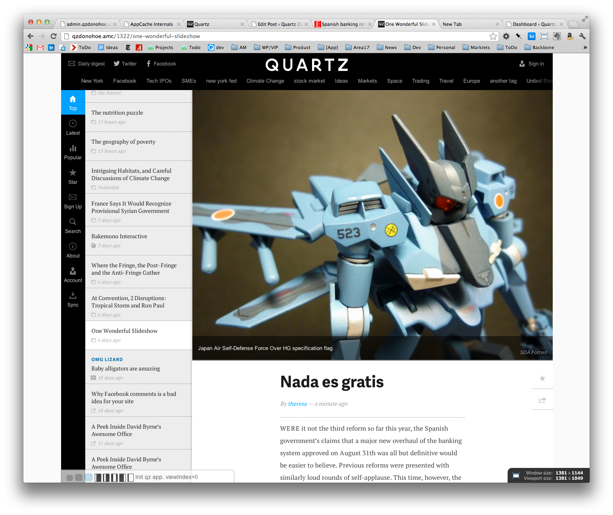This screenshot has width=613, height=515.
Task: Click the Quartz logo in the header
Action: [307, 65]
